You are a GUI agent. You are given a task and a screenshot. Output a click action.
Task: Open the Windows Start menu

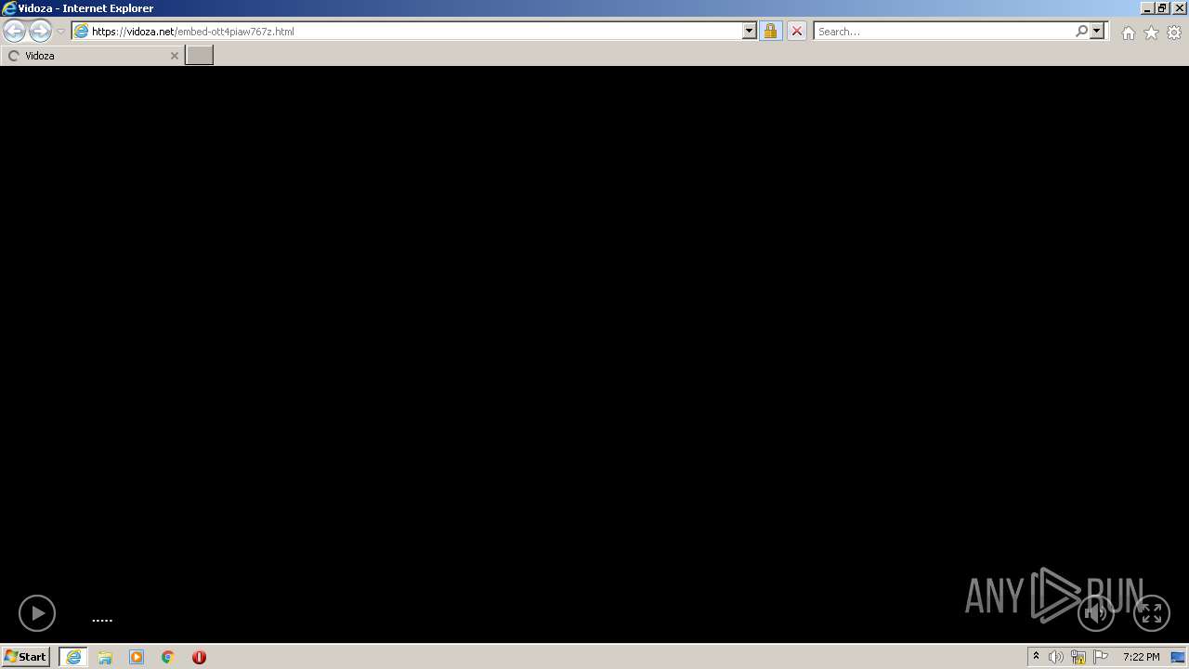26,656
